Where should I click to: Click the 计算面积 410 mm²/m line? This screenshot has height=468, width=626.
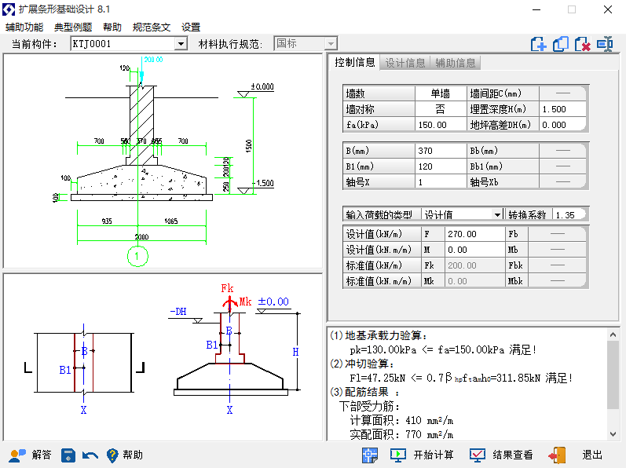[x=401, y=420]
